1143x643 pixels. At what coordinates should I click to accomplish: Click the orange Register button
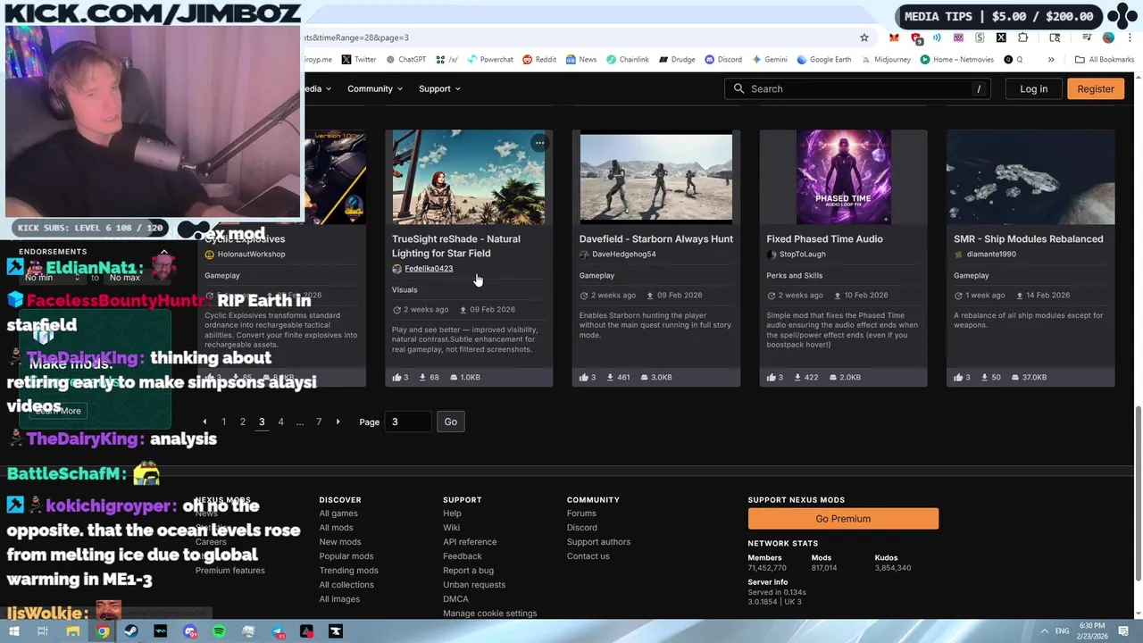point(1096,88)
